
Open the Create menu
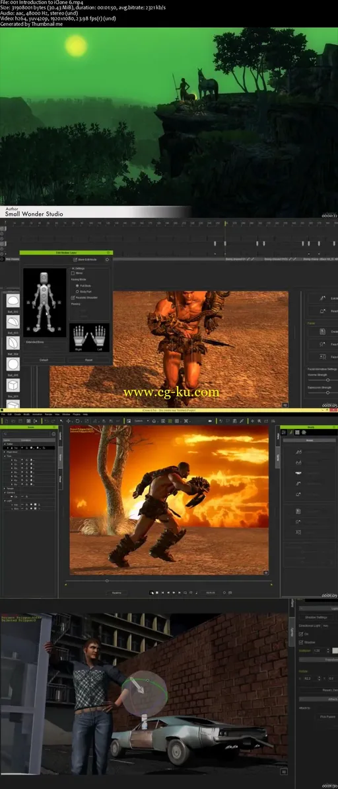[18, 414]
